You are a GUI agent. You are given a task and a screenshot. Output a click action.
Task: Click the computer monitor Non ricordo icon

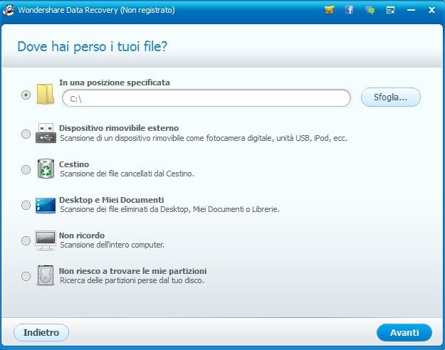46,240
